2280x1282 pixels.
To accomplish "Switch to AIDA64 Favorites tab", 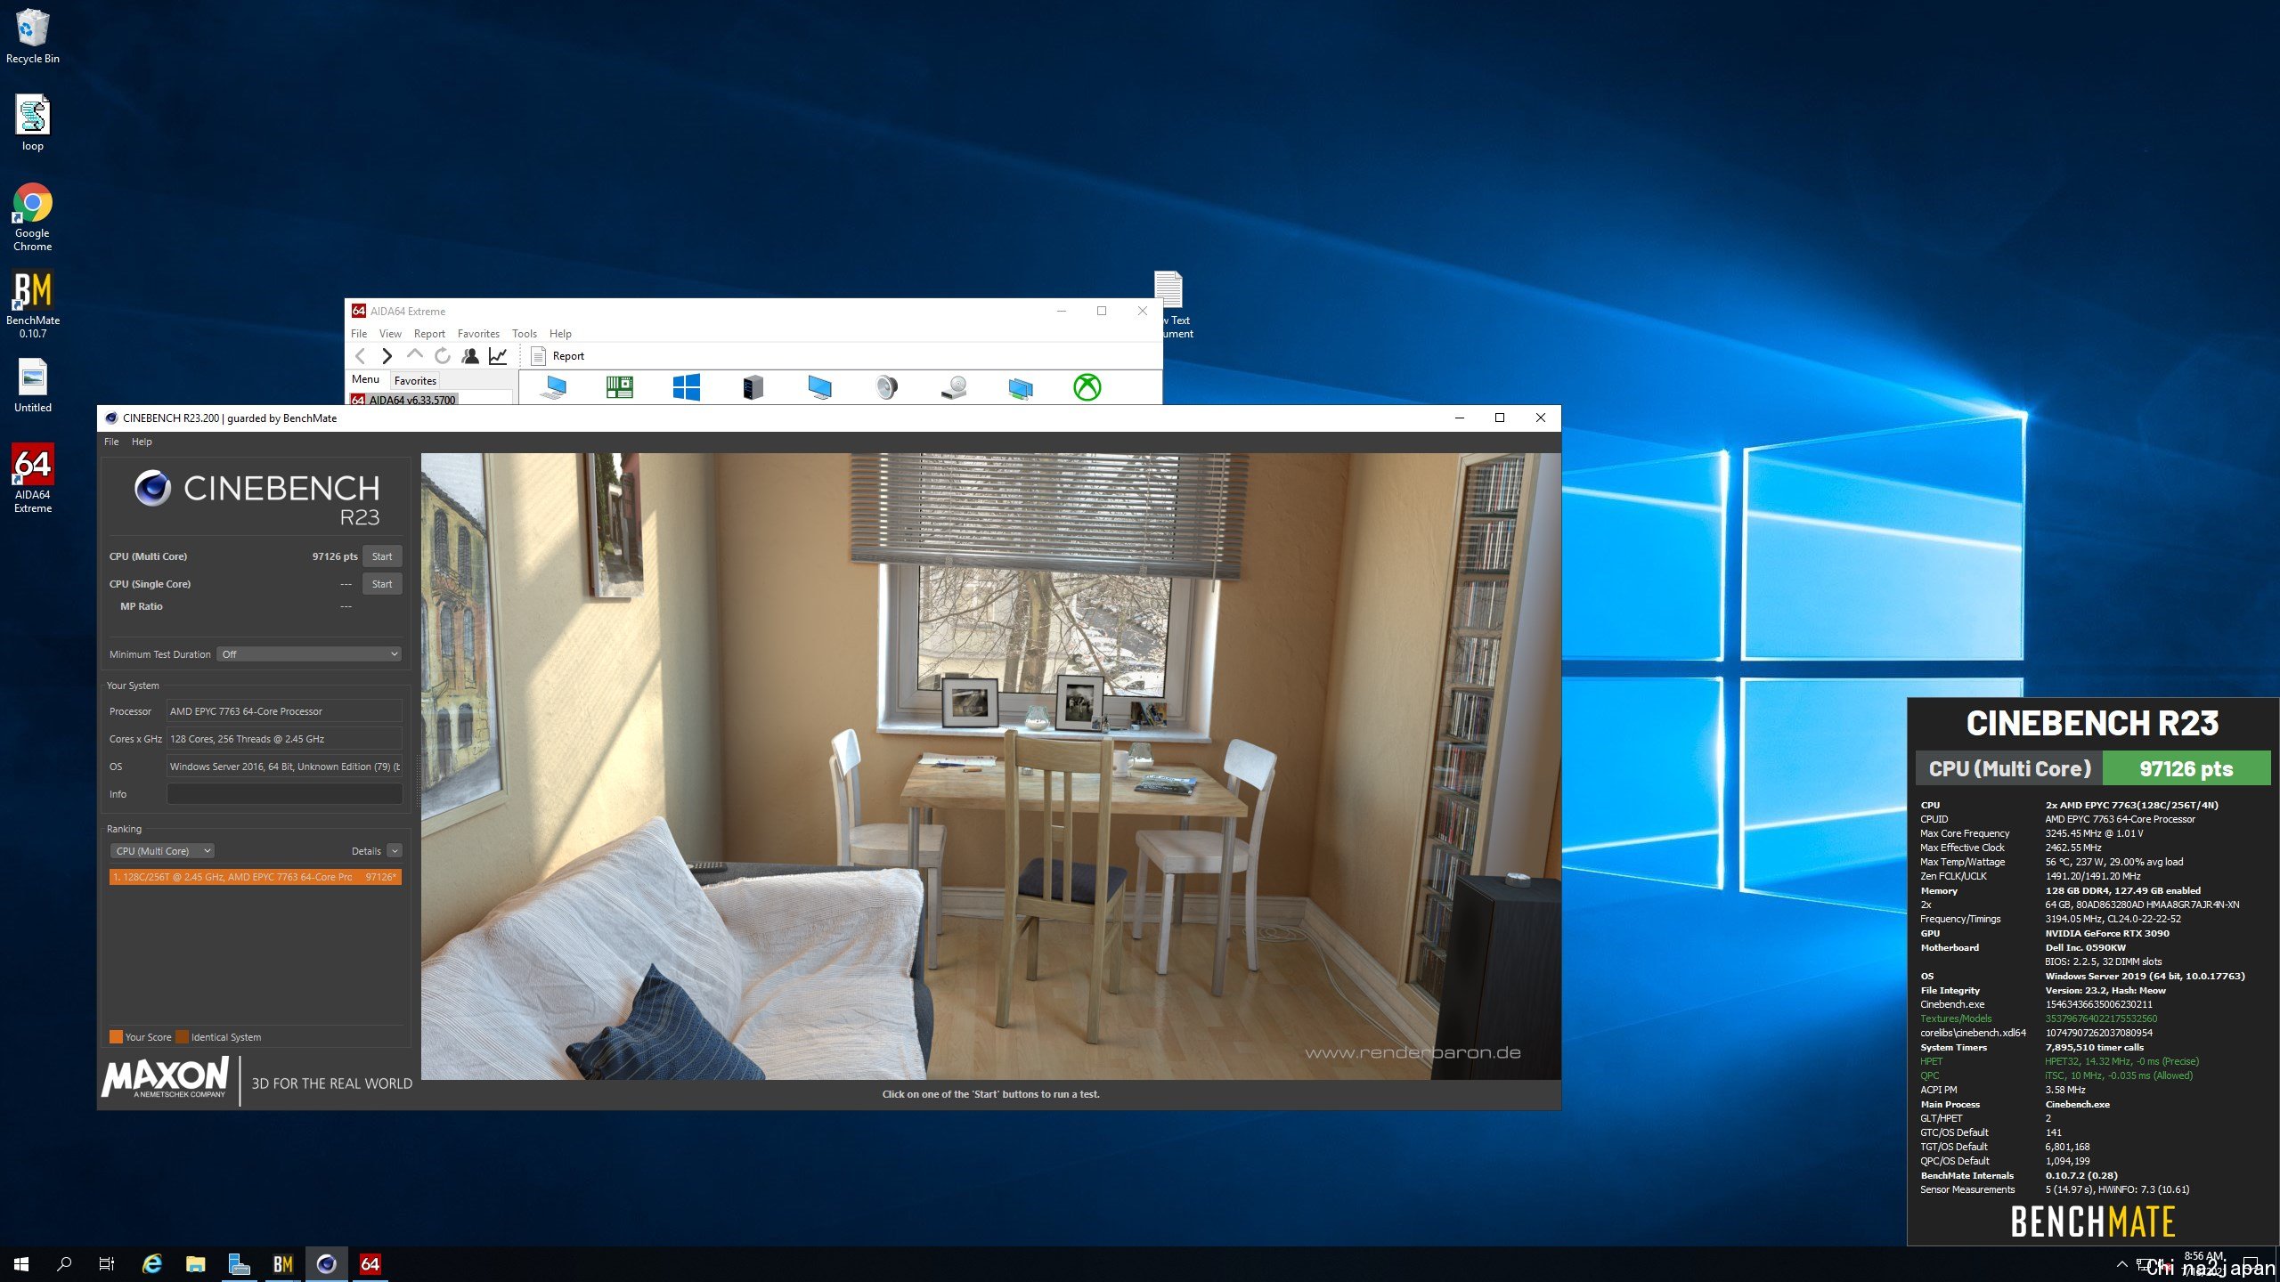I will 415,380.
